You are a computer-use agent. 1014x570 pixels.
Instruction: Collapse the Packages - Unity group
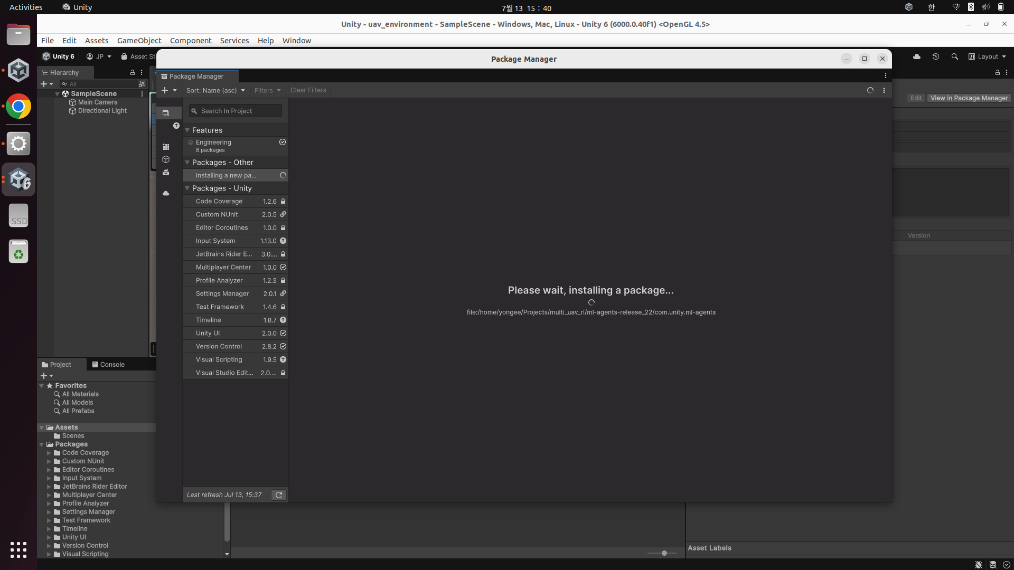tap(187, 188)
